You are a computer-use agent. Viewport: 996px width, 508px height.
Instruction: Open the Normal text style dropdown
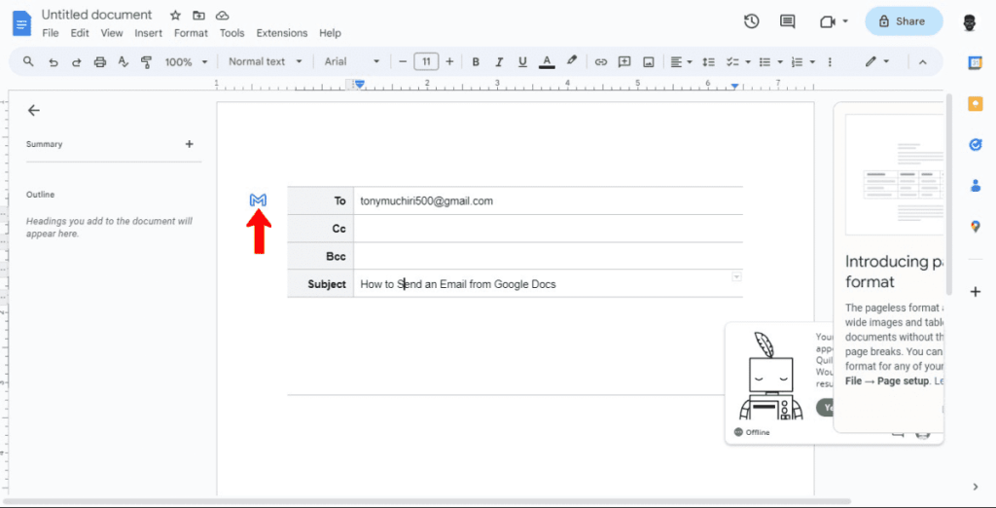coord(265,61)
